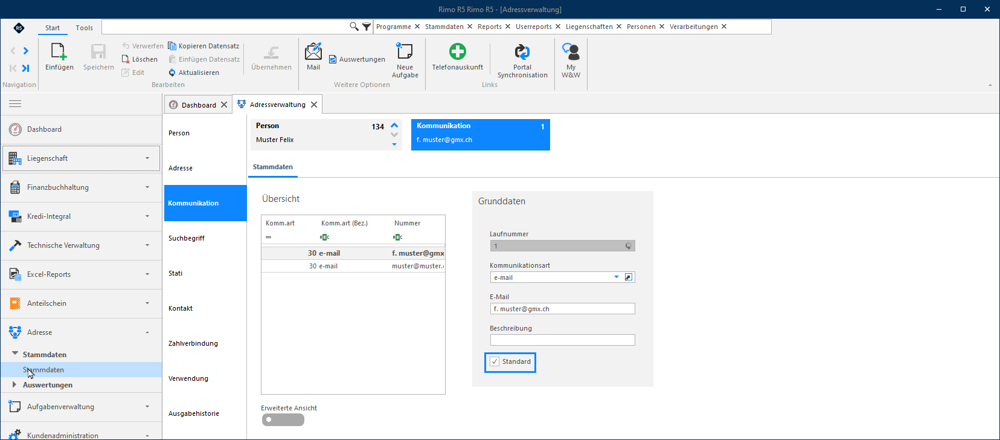Close the Adressverwaltung tab
The height and width of the screenshot is (440, 1000).
click(x=314, y=105)
